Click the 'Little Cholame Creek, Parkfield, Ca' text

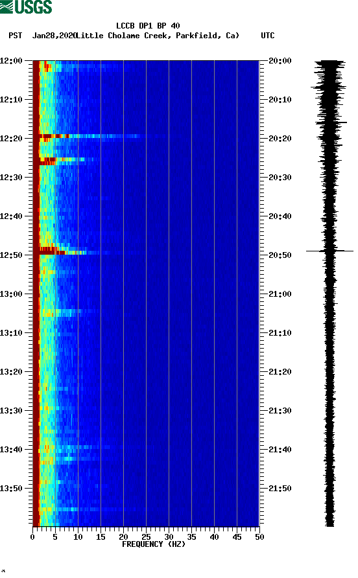pyautogui.click(x=158, y=36)
